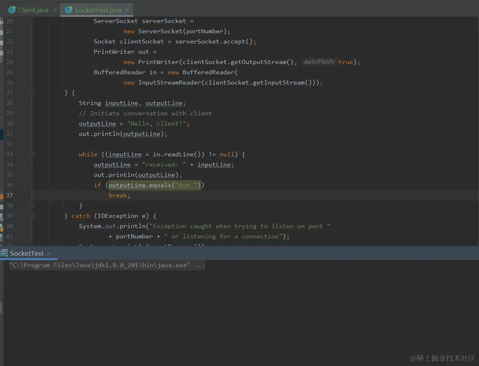
Task: Click the Java class icon on SocketTest.java tab
Action: pyautogui.click(x=69, y=10)
